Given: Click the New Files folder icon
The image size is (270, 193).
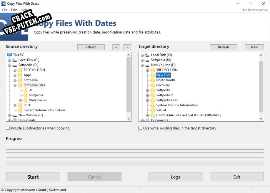Looking at the screenshot, I should click(x=153, y=75).
